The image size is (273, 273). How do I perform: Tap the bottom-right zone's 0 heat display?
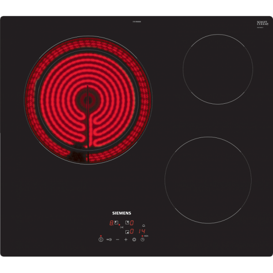coord(132,231)
